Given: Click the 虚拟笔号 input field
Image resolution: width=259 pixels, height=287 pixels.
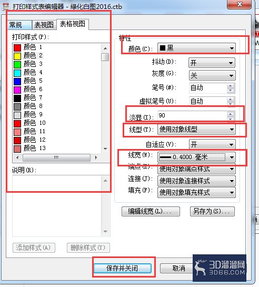Looking at the screenshot, I should pos(208,101).
